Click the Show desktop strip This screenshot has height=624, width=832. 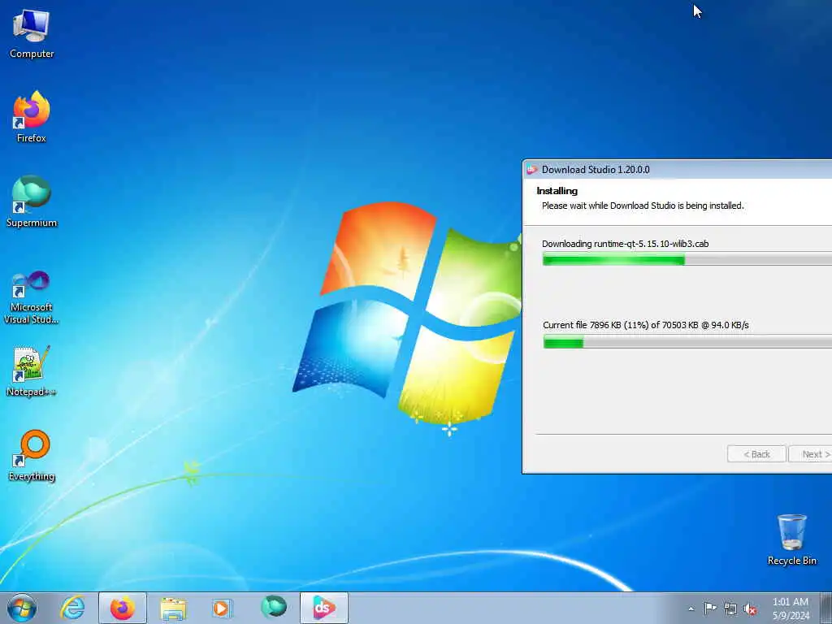[x=826, y=608]
